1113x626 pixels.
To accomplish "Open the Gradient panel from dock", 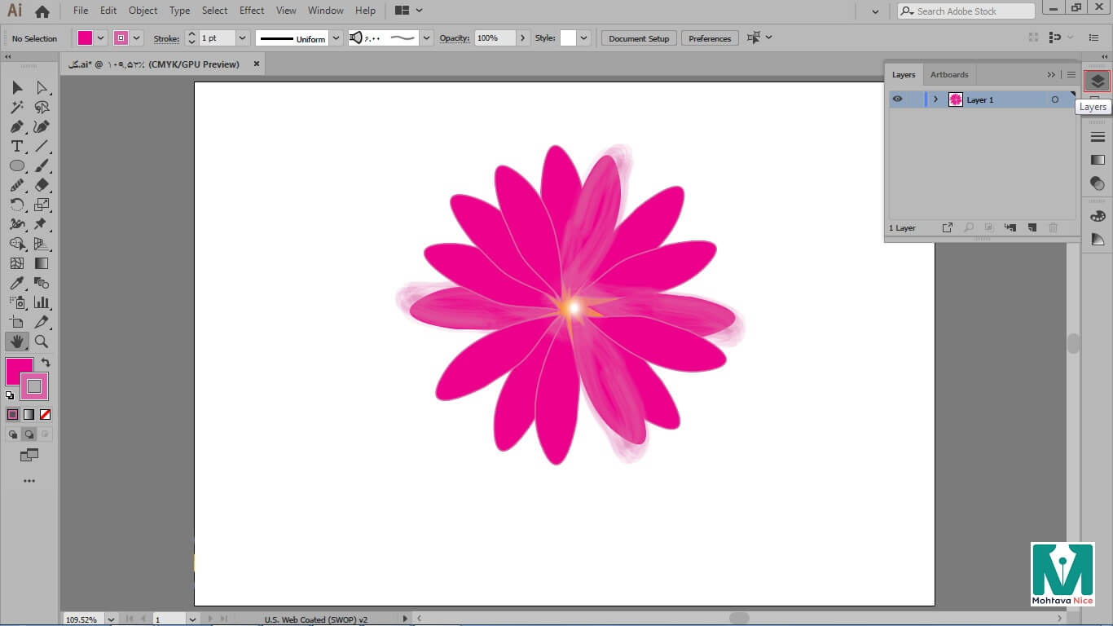I will point(1098,160).
